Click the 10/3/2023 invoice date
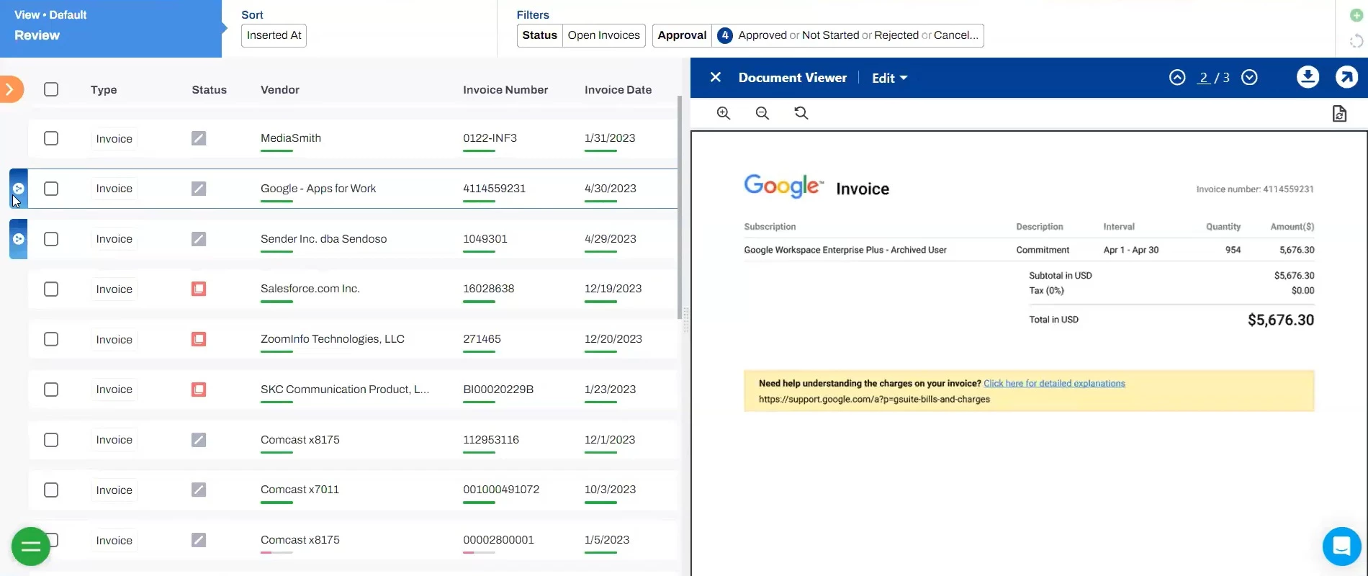 pos(610,490)
